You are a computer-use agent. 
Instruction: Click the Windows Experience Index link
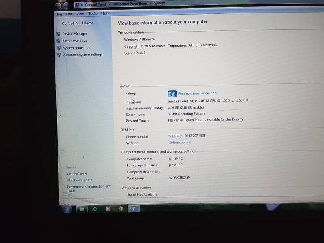(198, 93)
